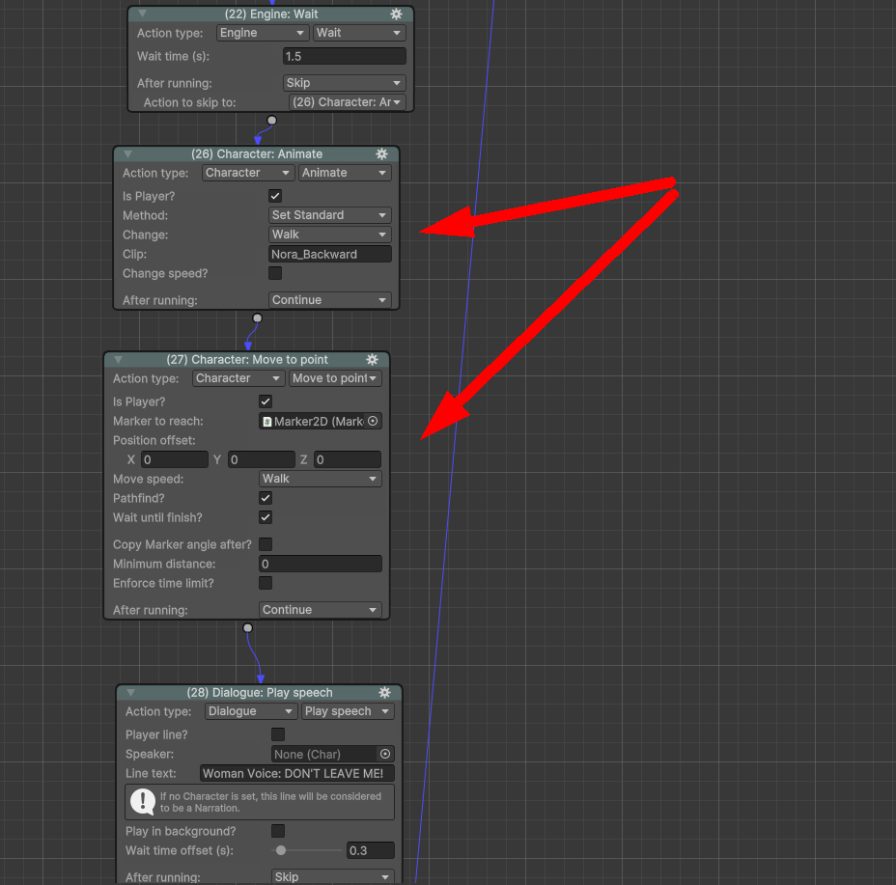Select node title (22) Engine: Wait

(x=271, y=14)
